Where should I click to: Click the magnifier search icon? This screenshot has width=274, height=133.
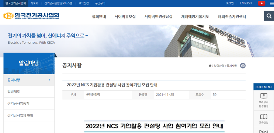click(x=269, y=16)
